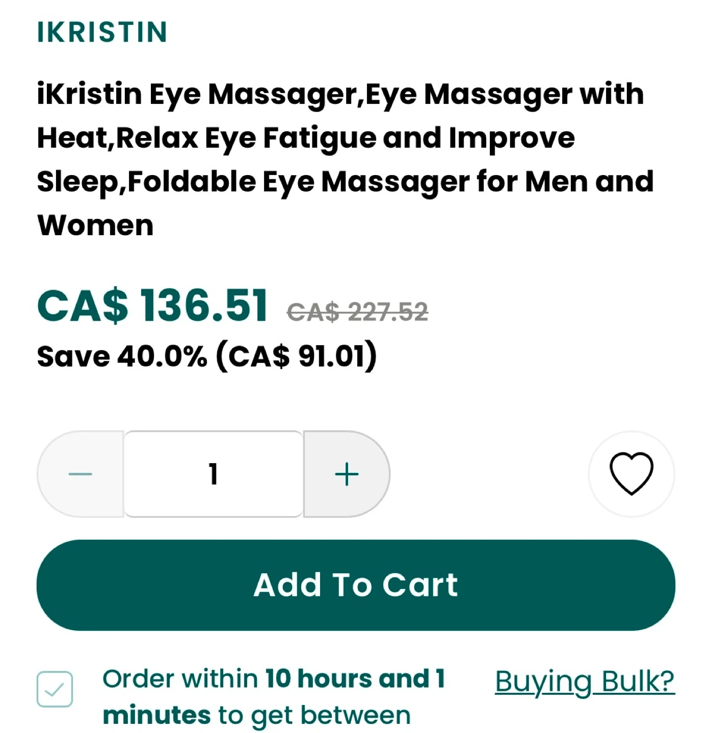712x733 pixels.
Task: Click the green checkmark delivery icon
Action: pos(55,689)
